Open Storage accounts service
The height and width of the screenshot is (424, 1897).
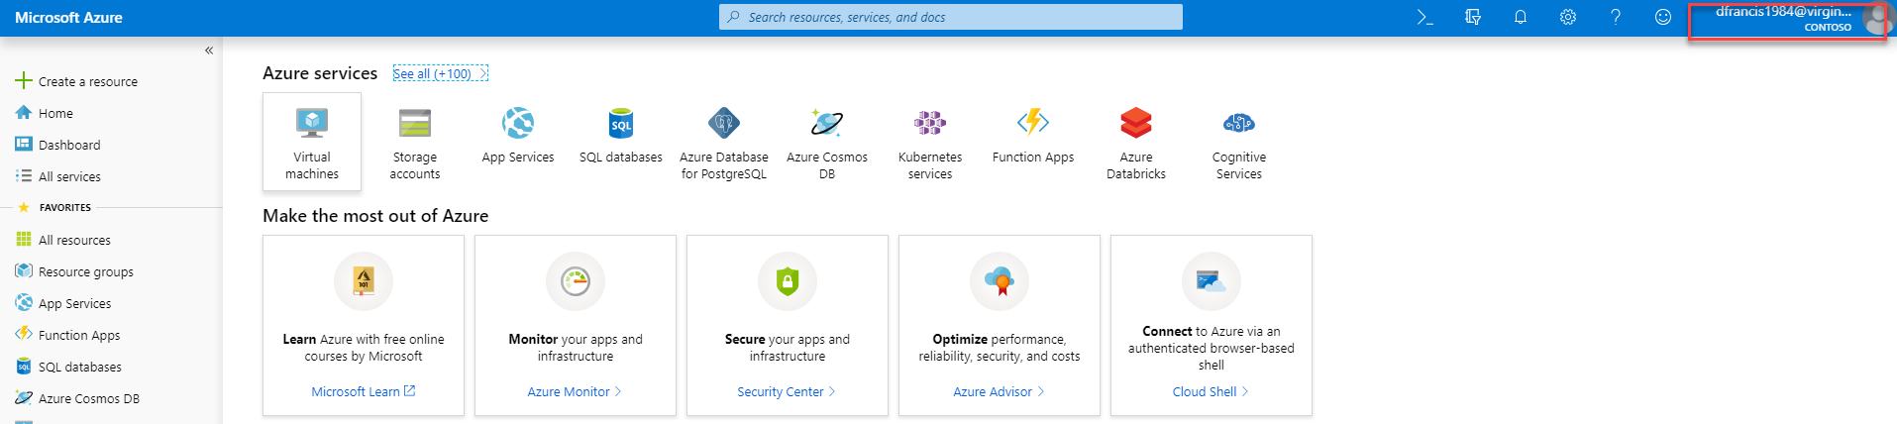coord(415,141)
